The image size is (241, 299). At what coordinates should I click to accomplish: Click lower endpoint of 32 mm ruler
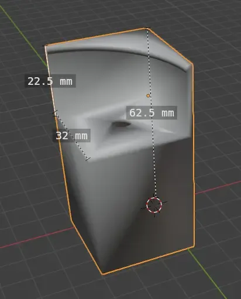coord(88,159)
